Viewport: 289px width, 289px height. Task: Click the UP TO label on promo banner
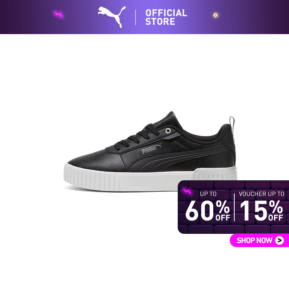tap(208, 194)
